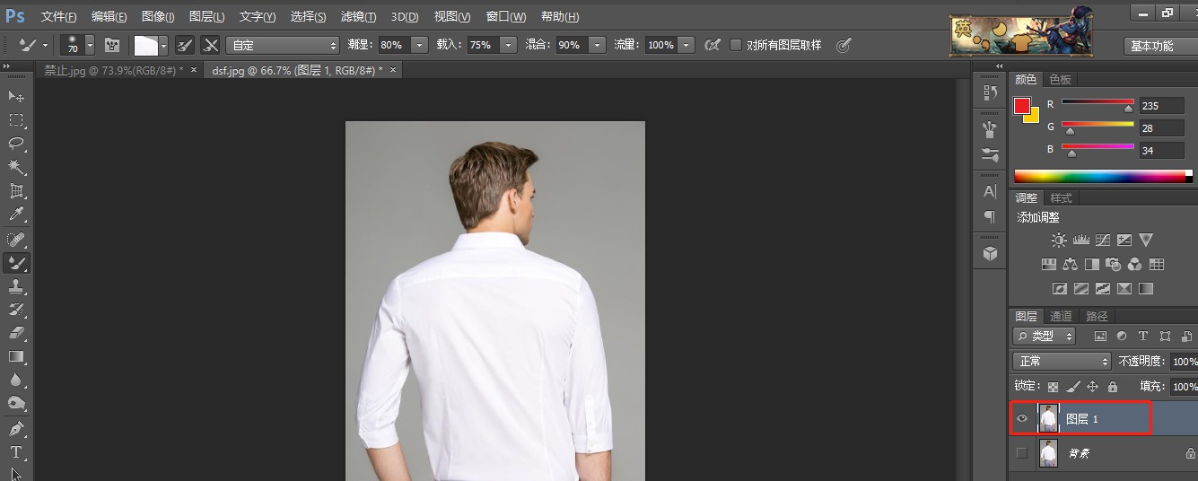Toggle load brush after each stroke
The image size is (1198, 481).
(x=184, y=45)
